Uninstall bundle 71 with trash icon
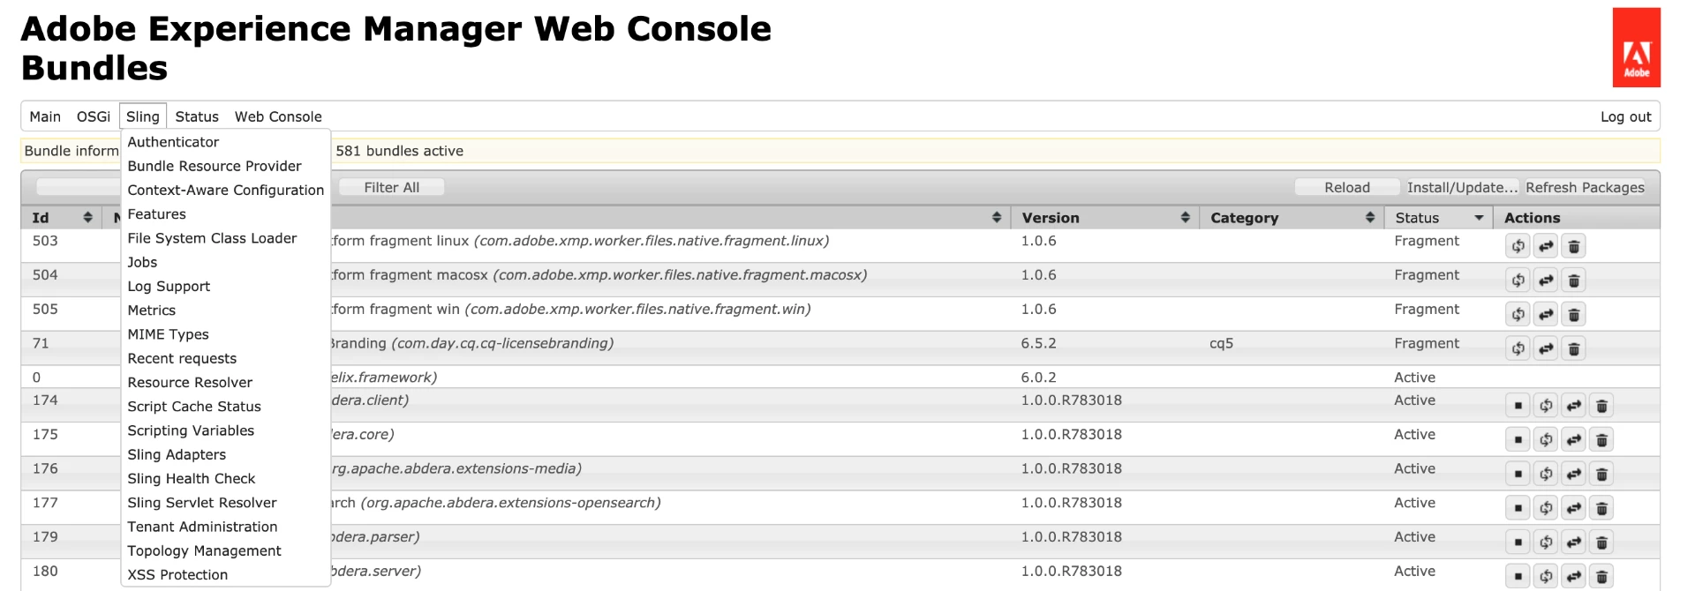 [1574, 348]
